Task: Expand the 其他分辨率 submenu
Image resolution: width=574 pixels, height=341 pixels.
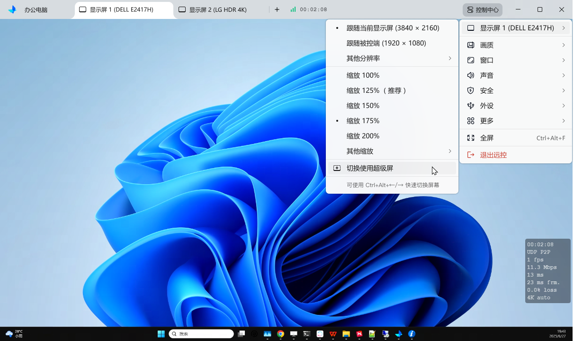Action: point(392,58)
